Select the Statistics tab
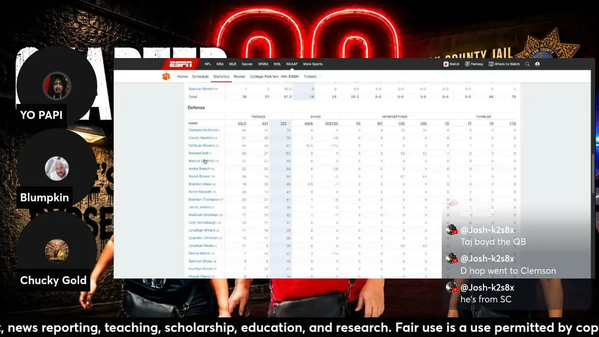 click(x=221, y=76)
